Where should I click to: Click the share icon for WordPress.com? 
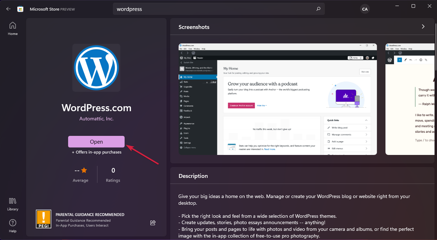(153, 222)
